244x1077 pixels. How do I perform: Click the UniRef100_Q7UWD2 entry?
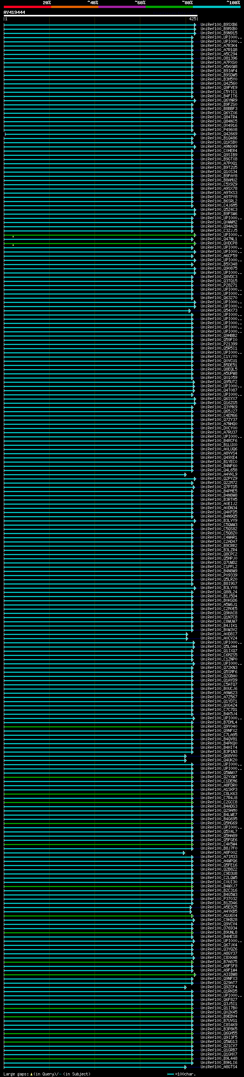tap(219, 563)
